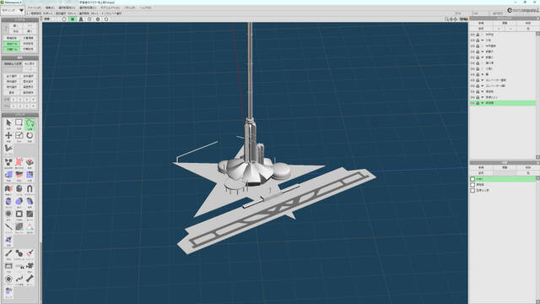Click object panel's 新規 button
The height and width of the screenshot is (304, 540).
481,23
